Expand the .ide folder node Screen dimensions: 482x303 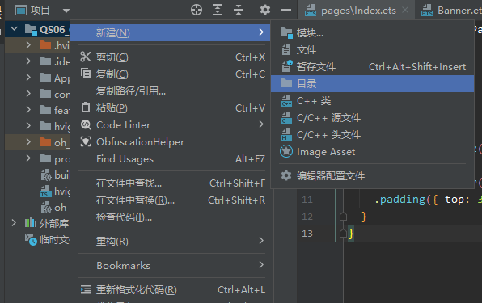click(x=28, y=61)
